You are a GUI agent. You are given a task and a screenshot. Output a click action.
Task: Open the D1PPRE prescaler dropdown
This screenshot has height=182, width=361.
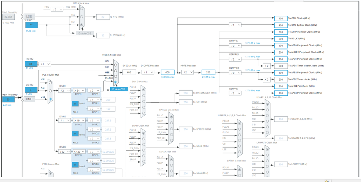tap(235, 46)
